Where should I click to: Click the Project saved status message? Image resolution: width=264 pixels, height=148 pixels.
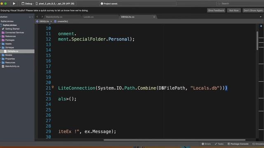pyautogui.click(x=109, y=4)
